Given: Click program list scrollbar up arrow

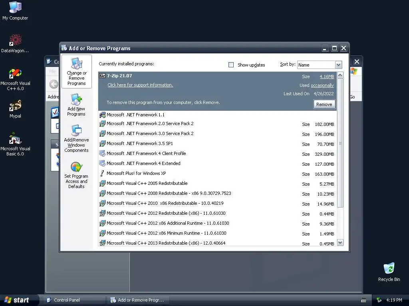Looking at the screenshot, I should coord(340,75).
